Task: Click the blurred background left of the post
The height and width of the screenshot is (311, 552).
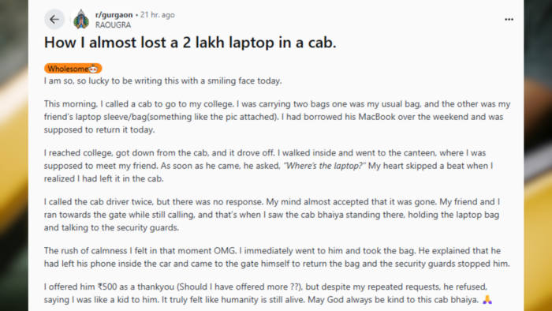Action: coord(14,155)
